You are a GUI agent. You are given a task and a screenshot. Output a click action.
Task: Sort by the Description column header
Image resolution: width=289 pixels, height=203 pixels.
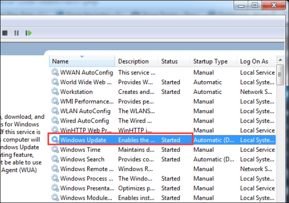coord(136,61)
